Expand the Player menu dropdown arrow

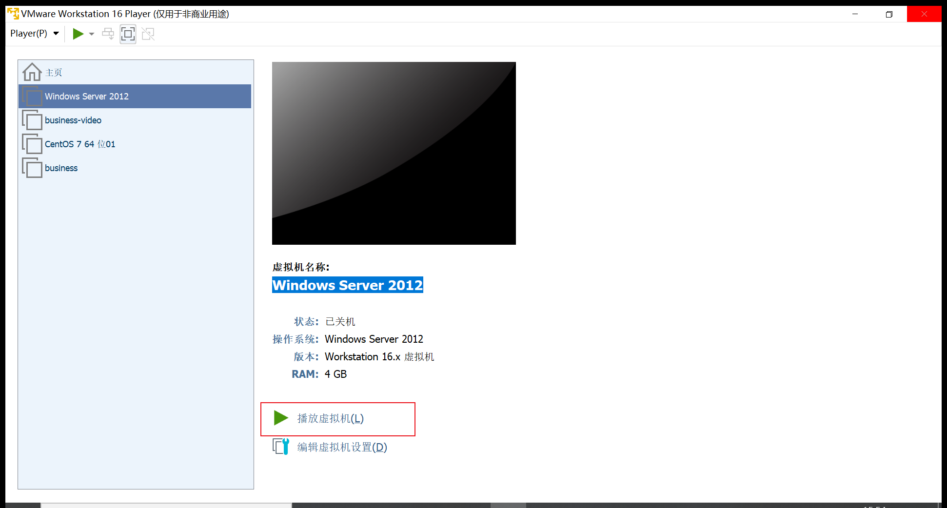[x=56, y=33]
